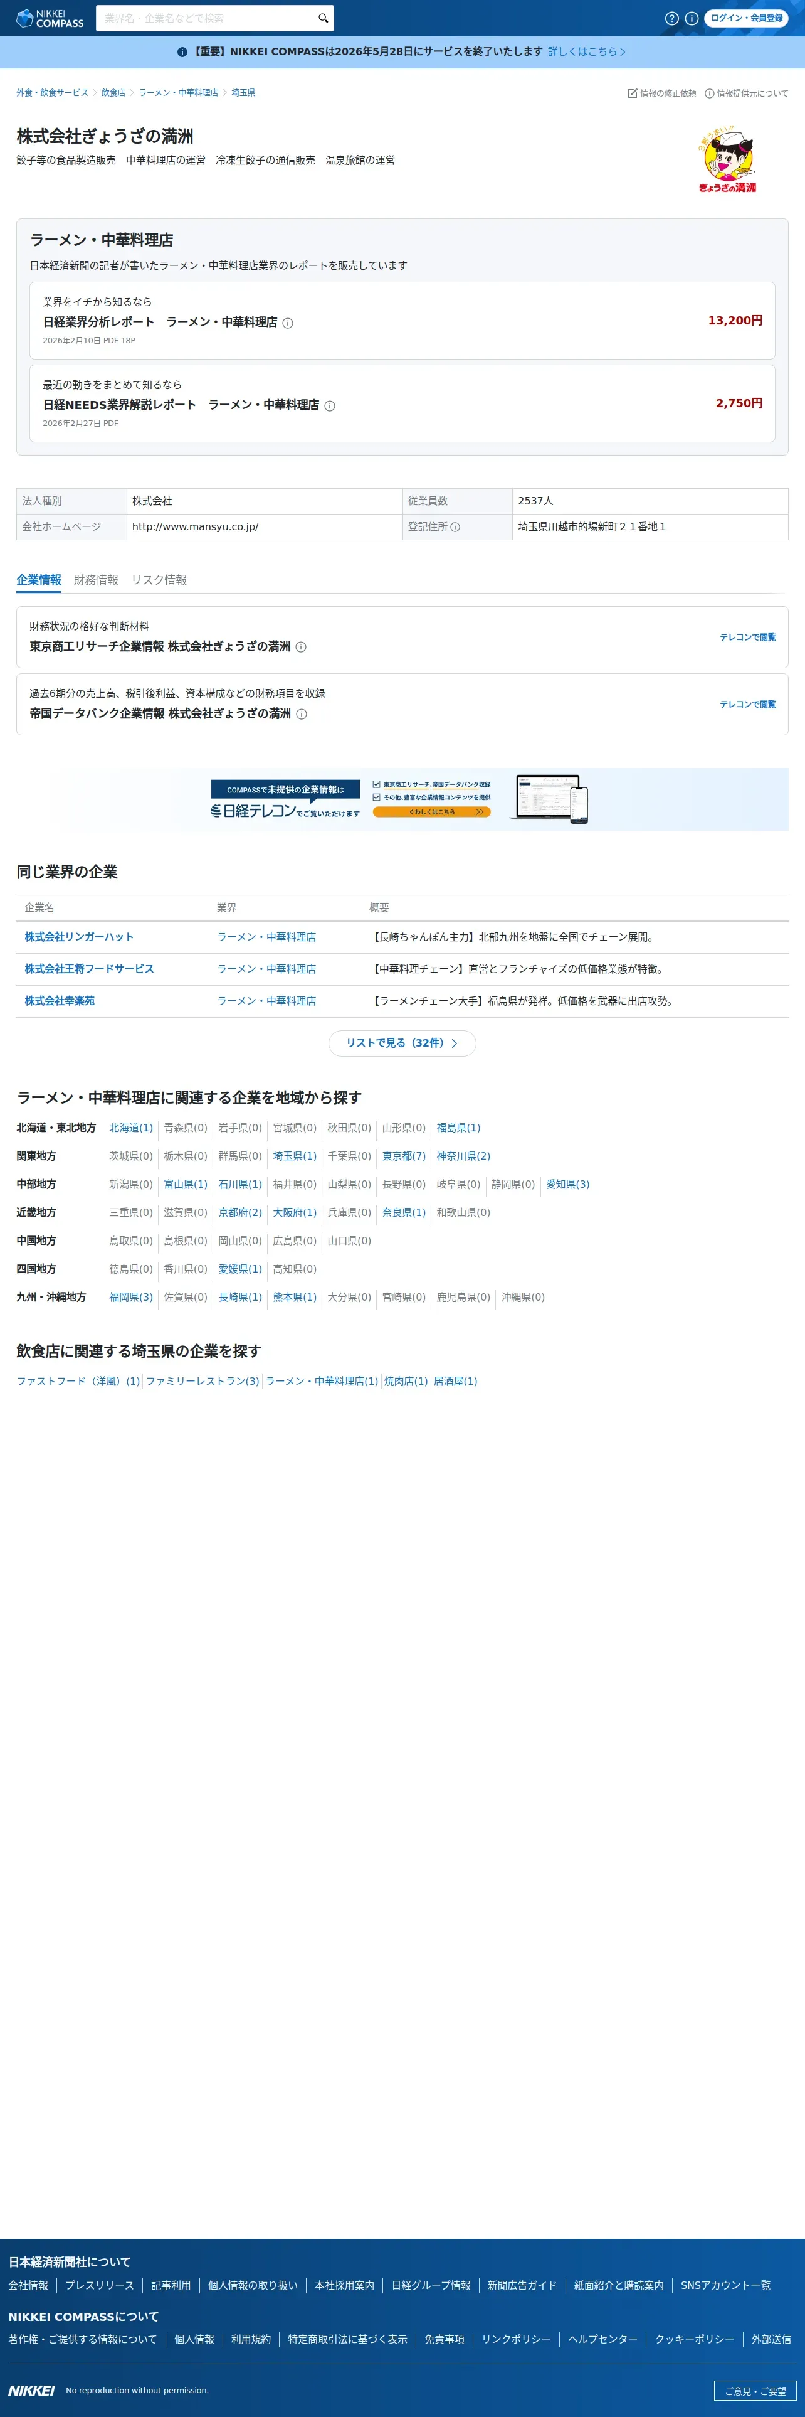Switch to 財務情報 tab

[x=95, y=580]
